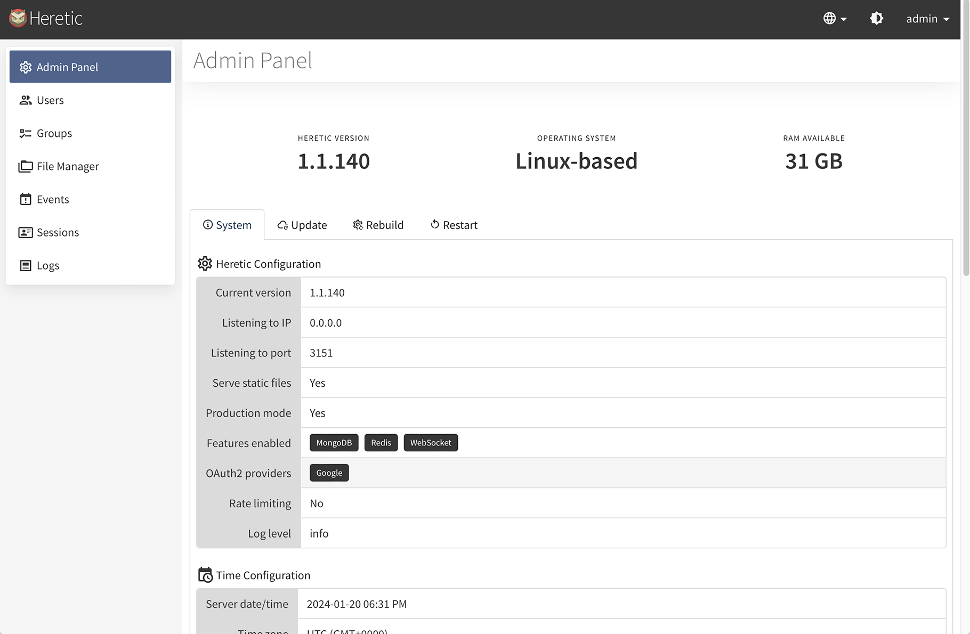Image resolution: width=970 pixels, height=634 pixels.
Task: Click the Logs document icon
Action: tap(26, 265)
